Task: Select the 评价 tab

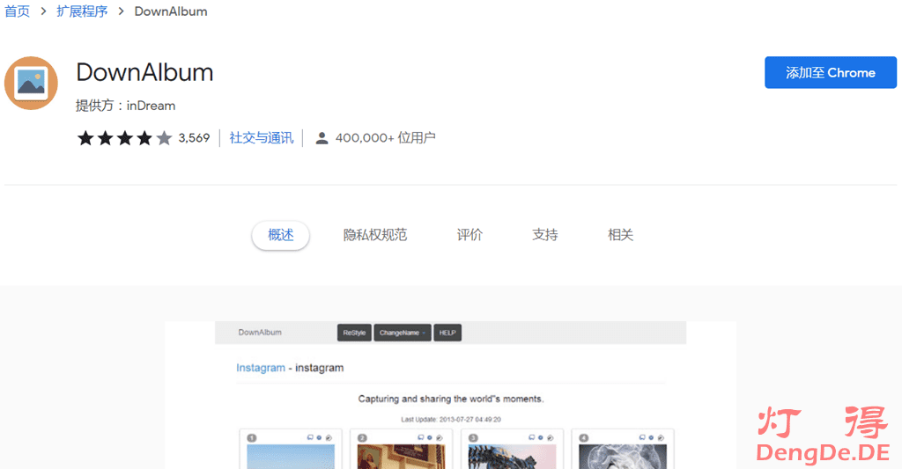Action: click(469, 235)
